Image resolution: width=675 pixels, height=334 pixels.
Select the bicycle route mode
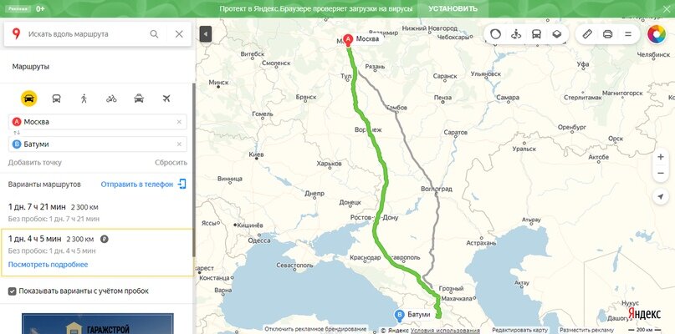[111, 99]
